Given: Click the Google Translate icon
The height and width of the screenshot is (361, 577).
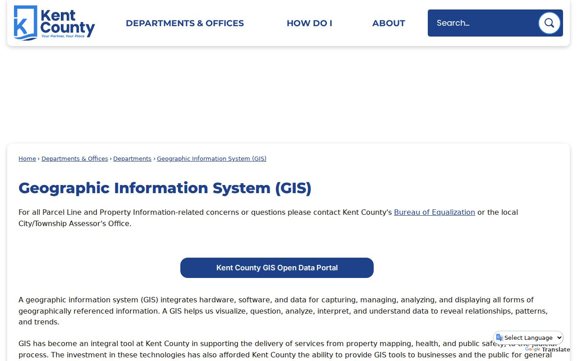Looking at the screenshot, I should tap(499, 338).
